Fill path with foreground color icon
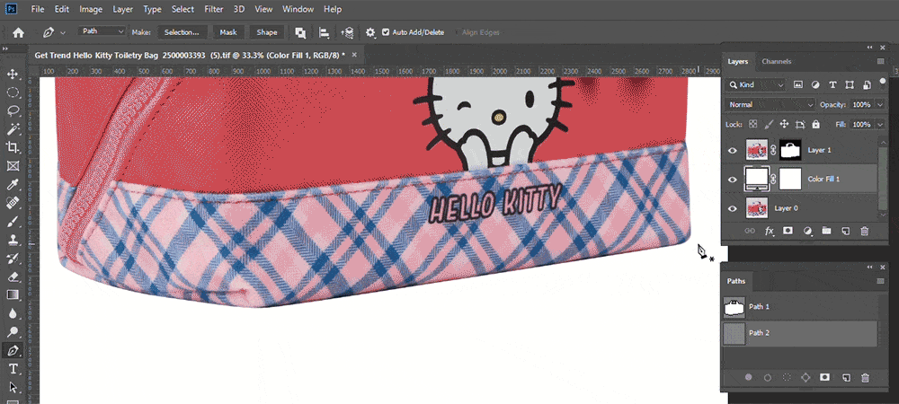The width and height of the screenshot is (899, 404). pos(748,378)
